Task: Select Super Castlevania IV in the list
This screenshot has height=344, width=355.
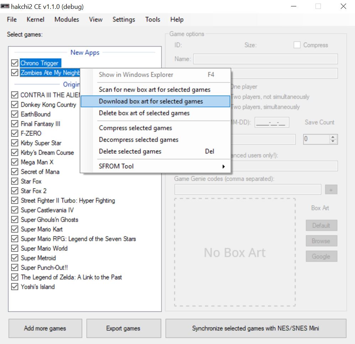Action: (x=47, y=210)
